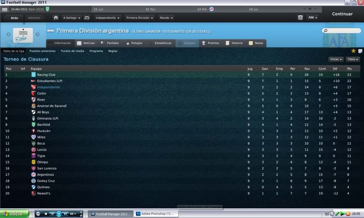This screenshot has height=218, width=364.
Task: Open the Tabla dropdown
Action: 353,59
